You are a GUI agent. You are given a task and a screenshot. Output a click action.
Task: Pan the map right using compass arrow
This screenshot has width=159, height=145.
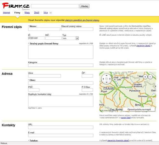coord(110,79)
